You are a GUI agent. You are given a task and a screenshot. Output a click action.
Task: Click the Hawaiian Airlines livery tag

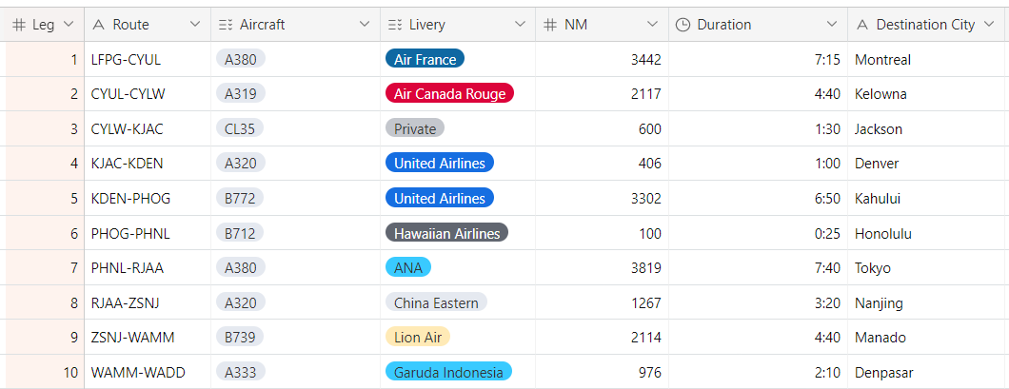point(446,233)
